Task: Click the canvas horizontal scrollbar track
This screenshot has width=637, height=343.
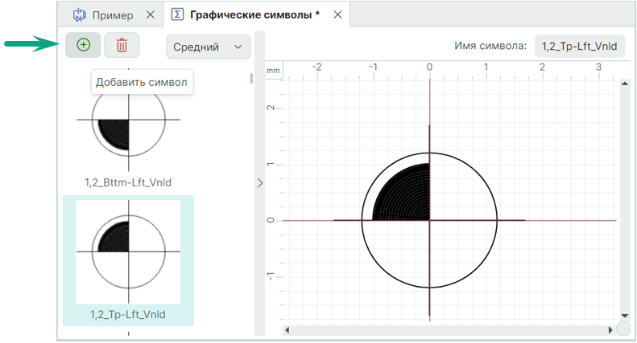Action: pos(451,329)
